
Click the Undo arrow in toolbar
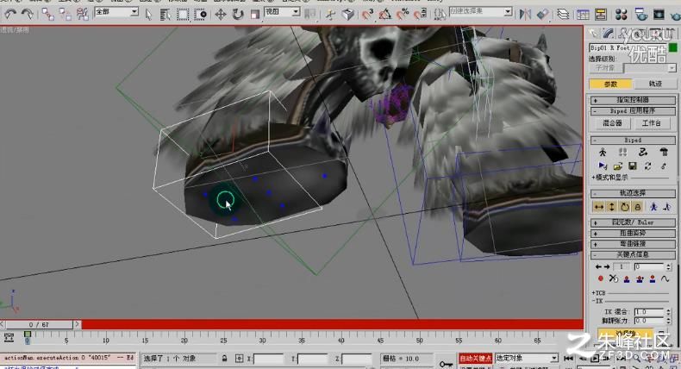pos(10,15)
